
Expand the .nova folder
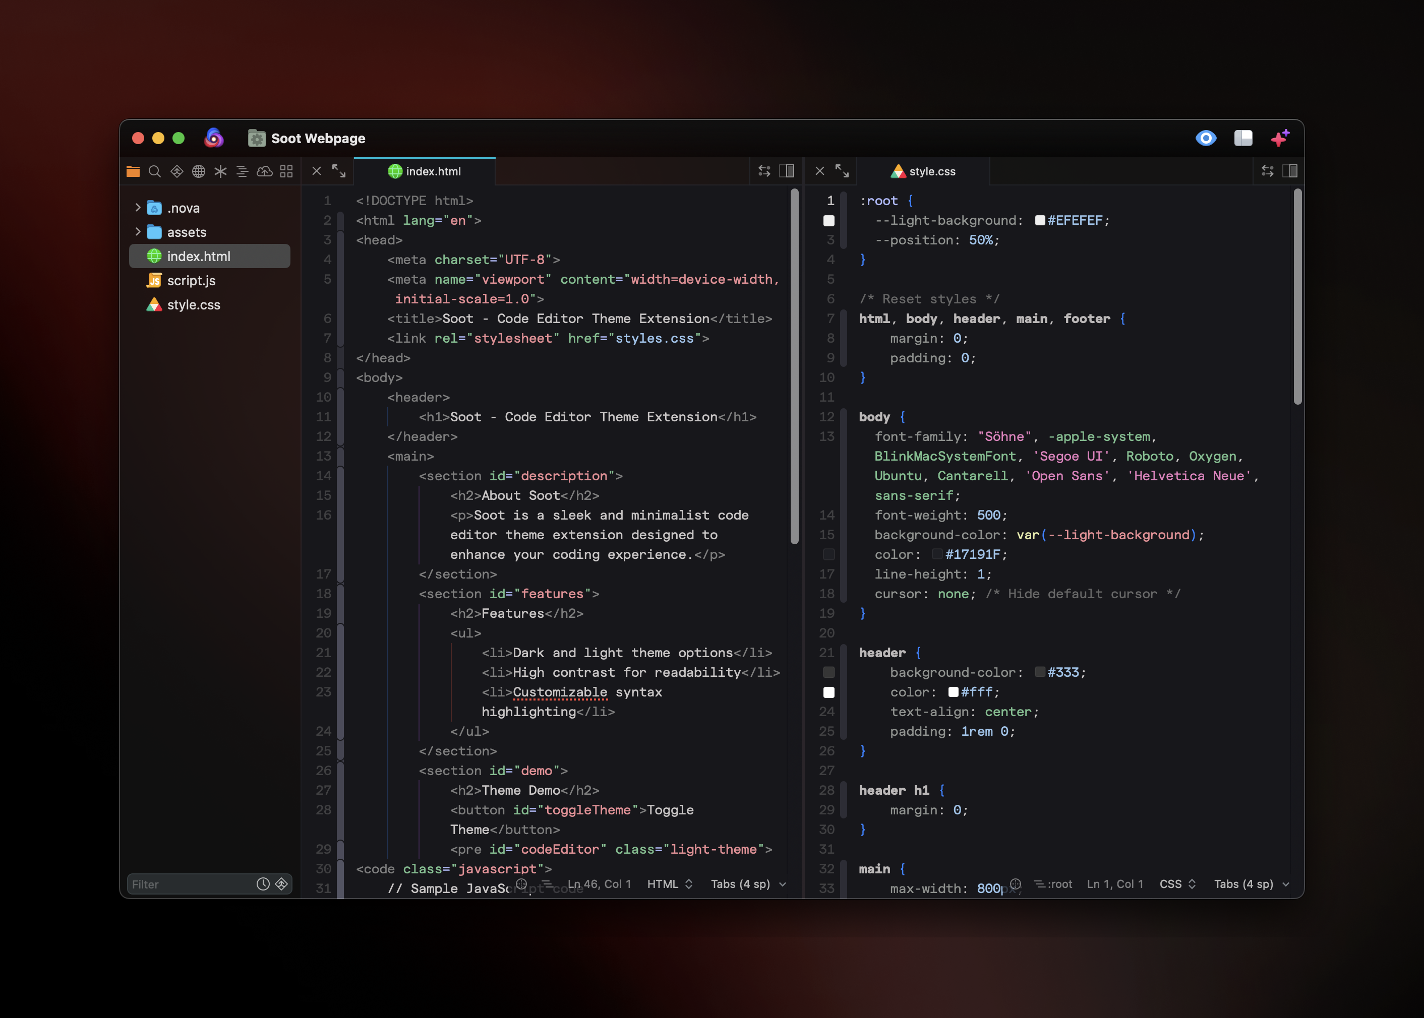[138, 208]
